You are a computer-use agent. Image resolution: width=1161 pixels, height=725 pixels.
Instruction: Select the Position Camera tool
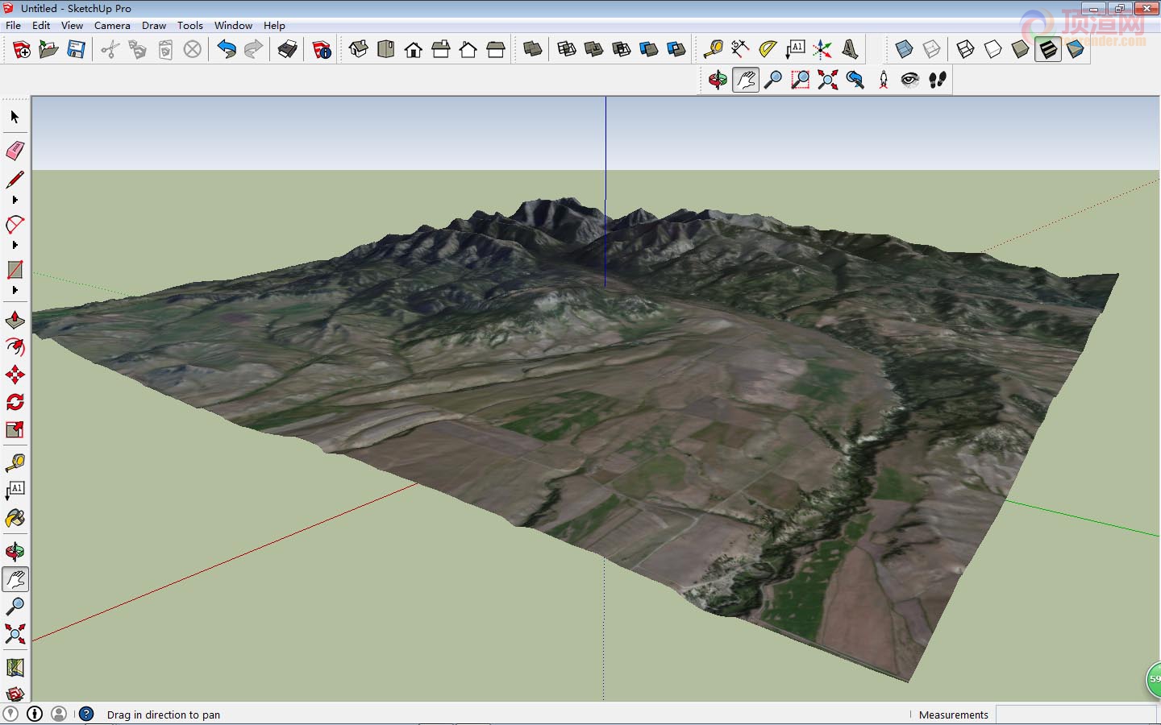pos(884,80)
